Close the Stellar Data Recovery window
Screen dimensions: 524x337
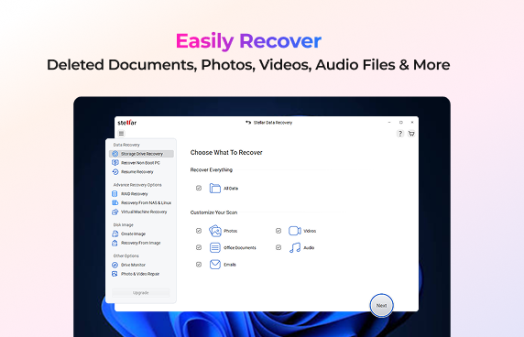coord(412,122)
